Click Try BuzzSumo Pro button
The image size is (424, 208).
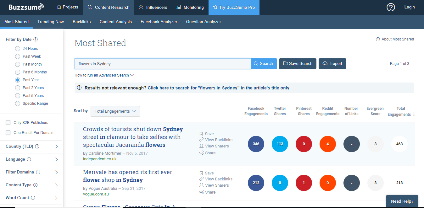click(234, 7)
